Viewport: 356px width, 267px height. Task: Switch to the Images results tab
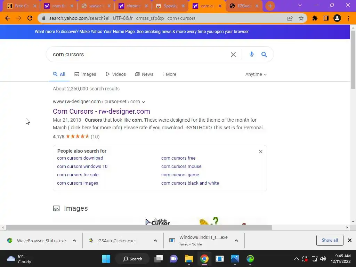[x=86, y=74]
